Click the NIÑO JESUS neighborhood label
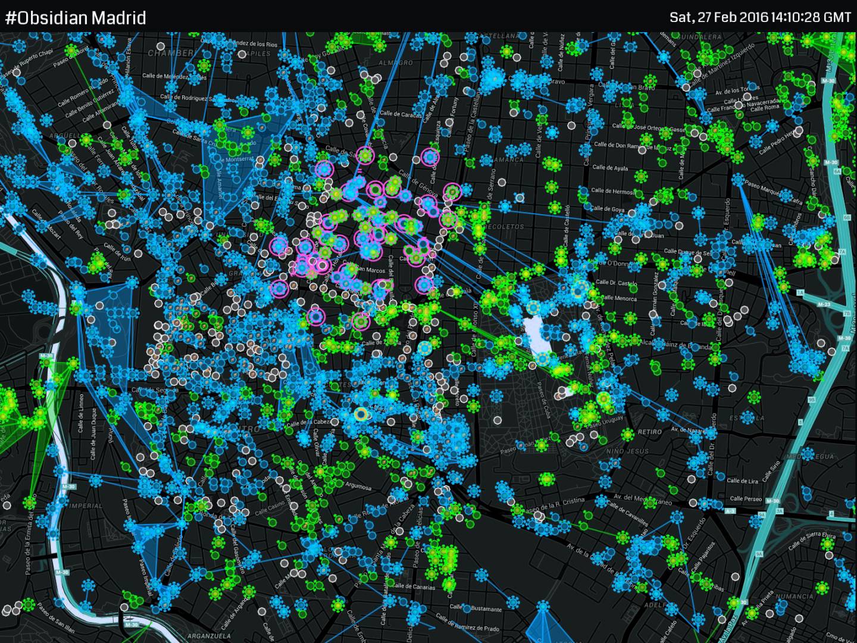This screenshot has width=857, height=643. tap(627, 451)
